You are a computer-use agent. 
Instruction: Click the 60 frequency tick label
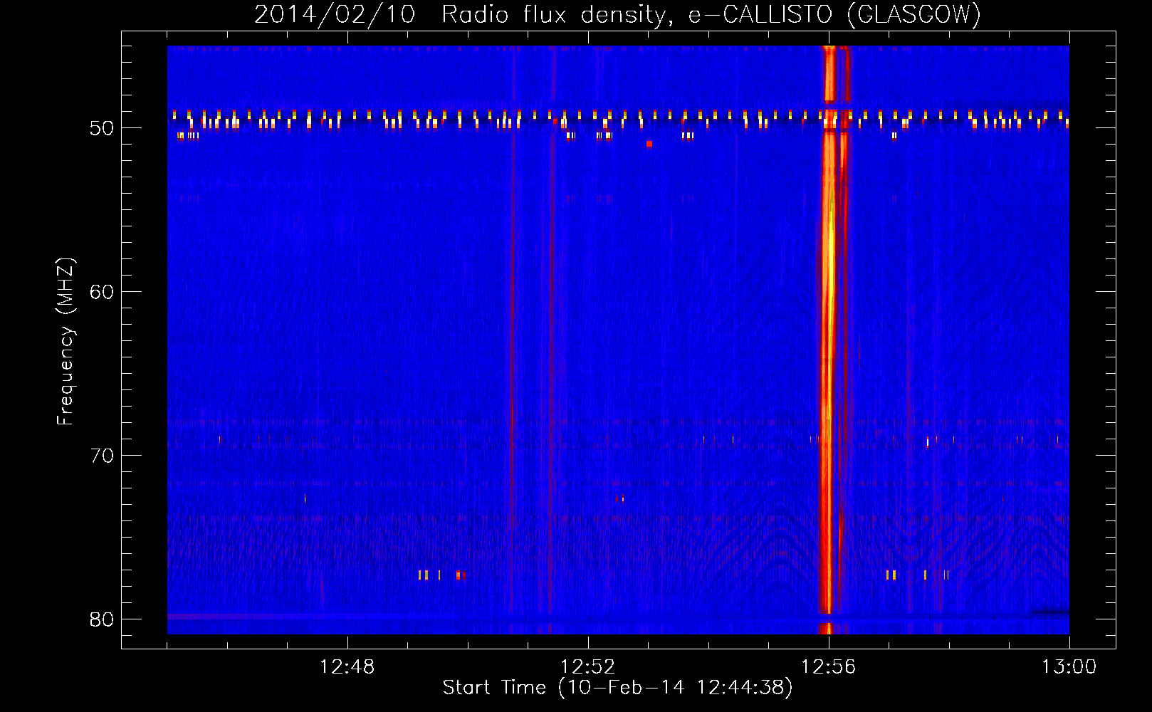coord(103,292)
